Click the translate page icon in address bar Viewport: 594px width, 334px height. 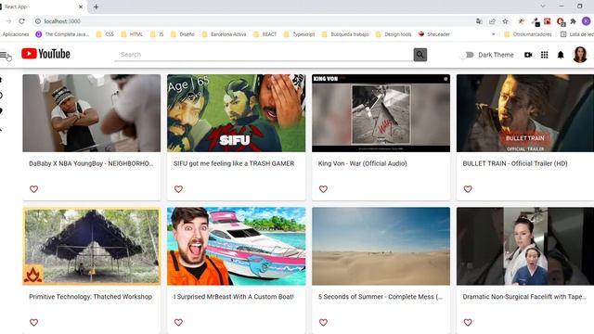479,21
